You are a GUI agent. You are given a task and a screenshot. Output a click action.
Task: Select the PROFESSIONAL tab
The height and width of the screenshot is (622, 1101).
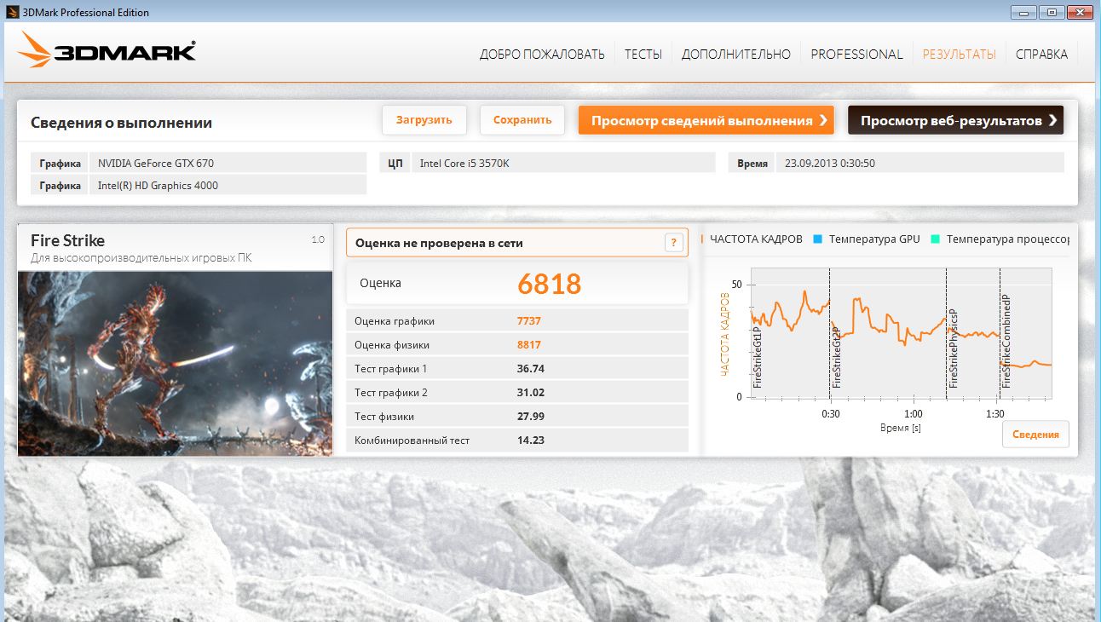pyautogui.click(x=856, y=54)
